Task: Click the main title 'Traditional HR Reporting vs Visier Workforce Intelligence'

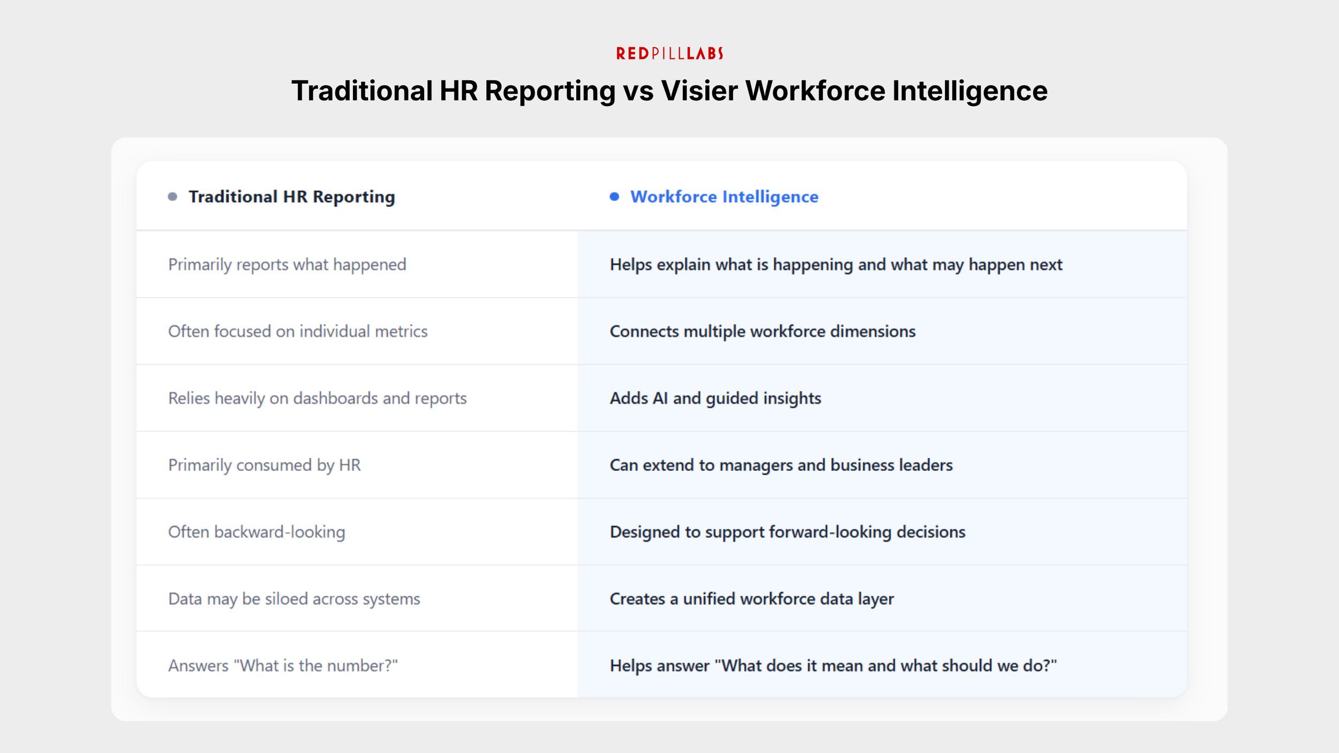Action: (669, 91)
